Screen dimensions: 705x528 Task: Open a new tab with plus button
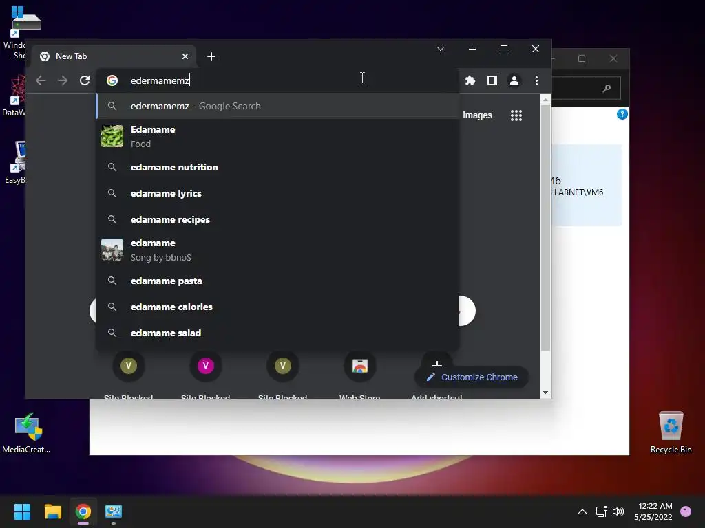coord(211,56)
